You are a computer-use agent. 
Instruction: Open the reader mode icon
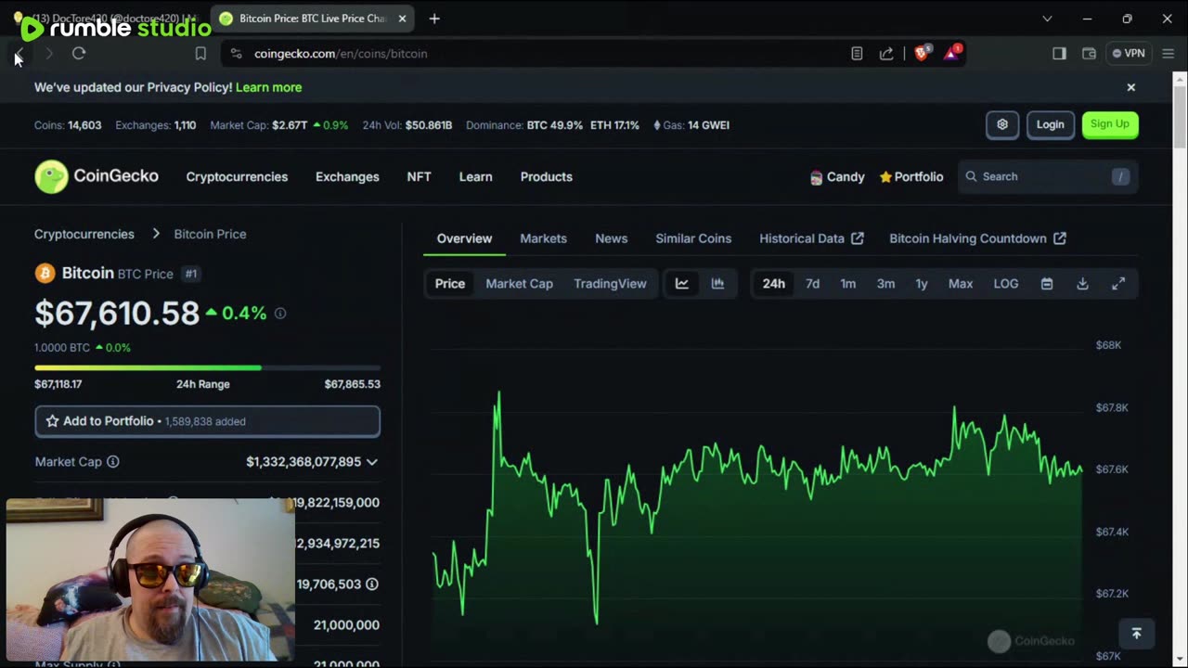tap(857, 54)
